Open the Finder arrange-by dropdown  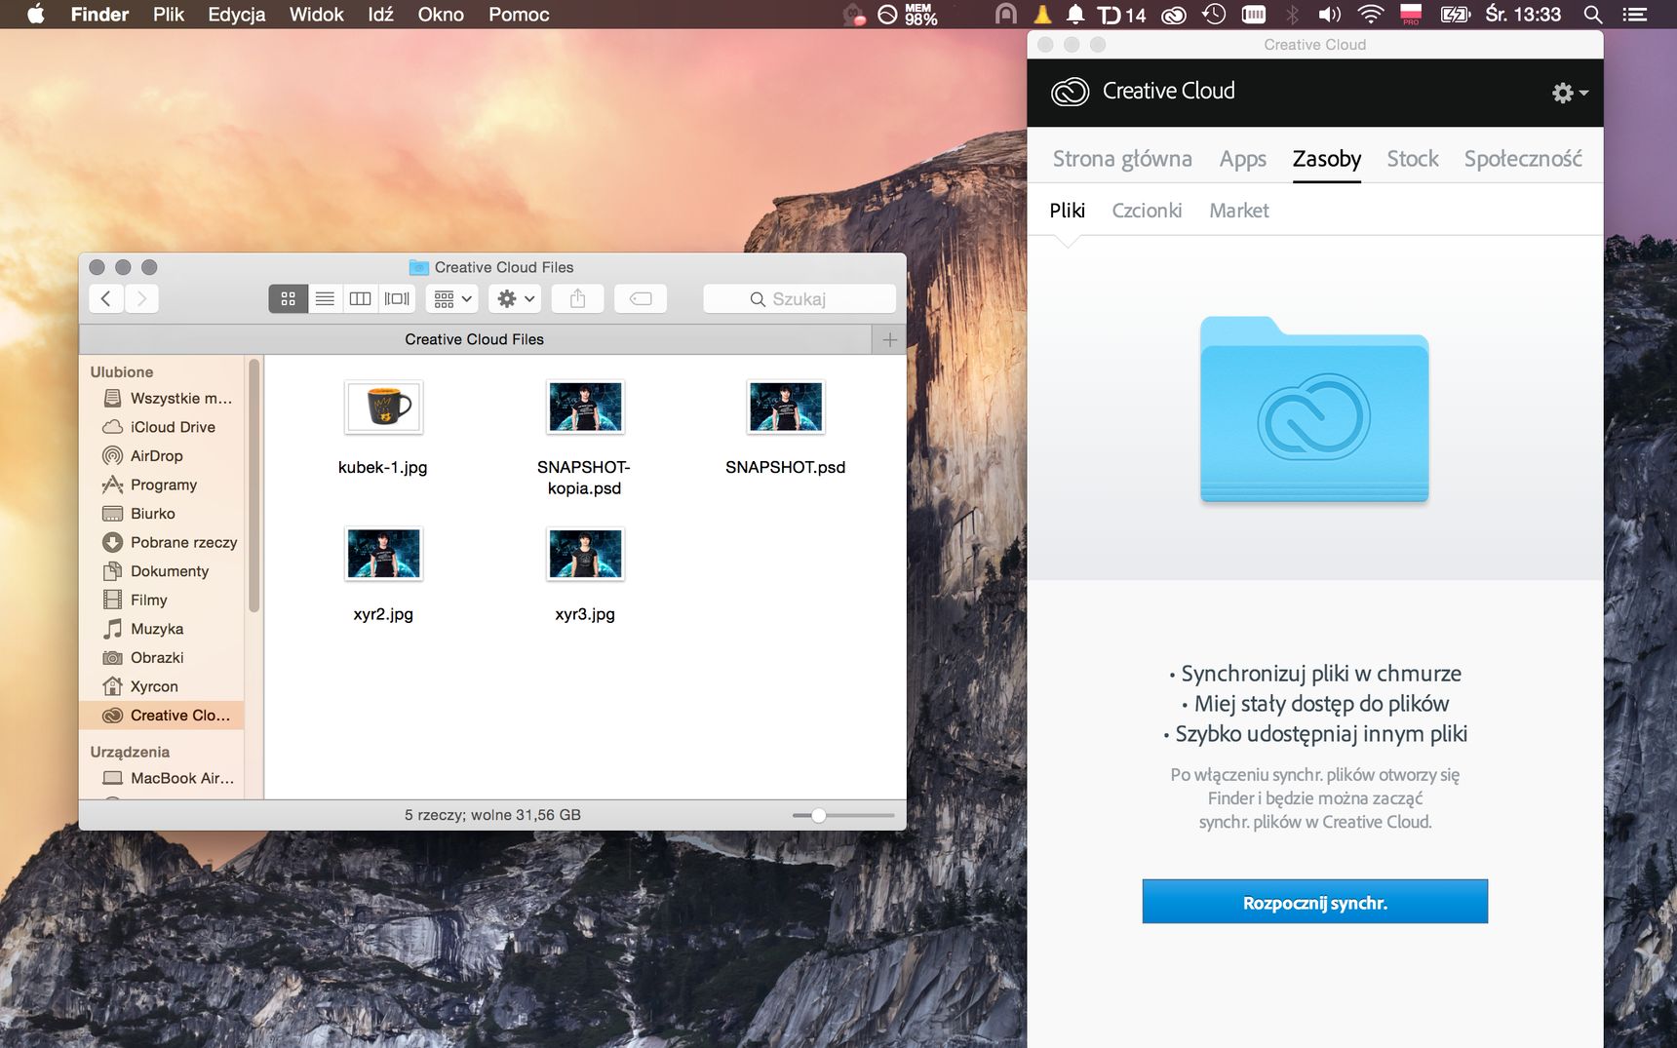coord(452,298)
